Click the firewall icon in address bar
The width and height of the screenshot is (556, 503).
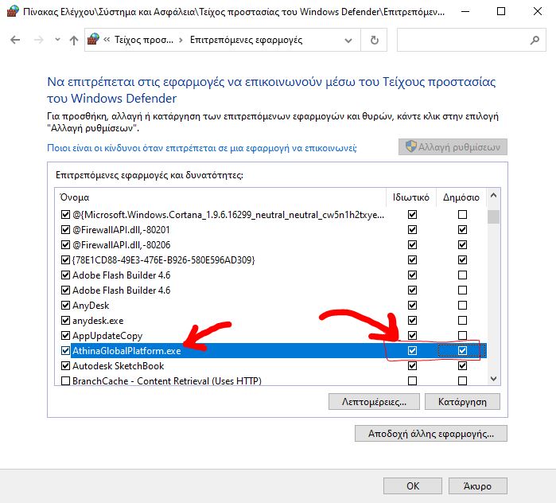(x=94, y=39)
